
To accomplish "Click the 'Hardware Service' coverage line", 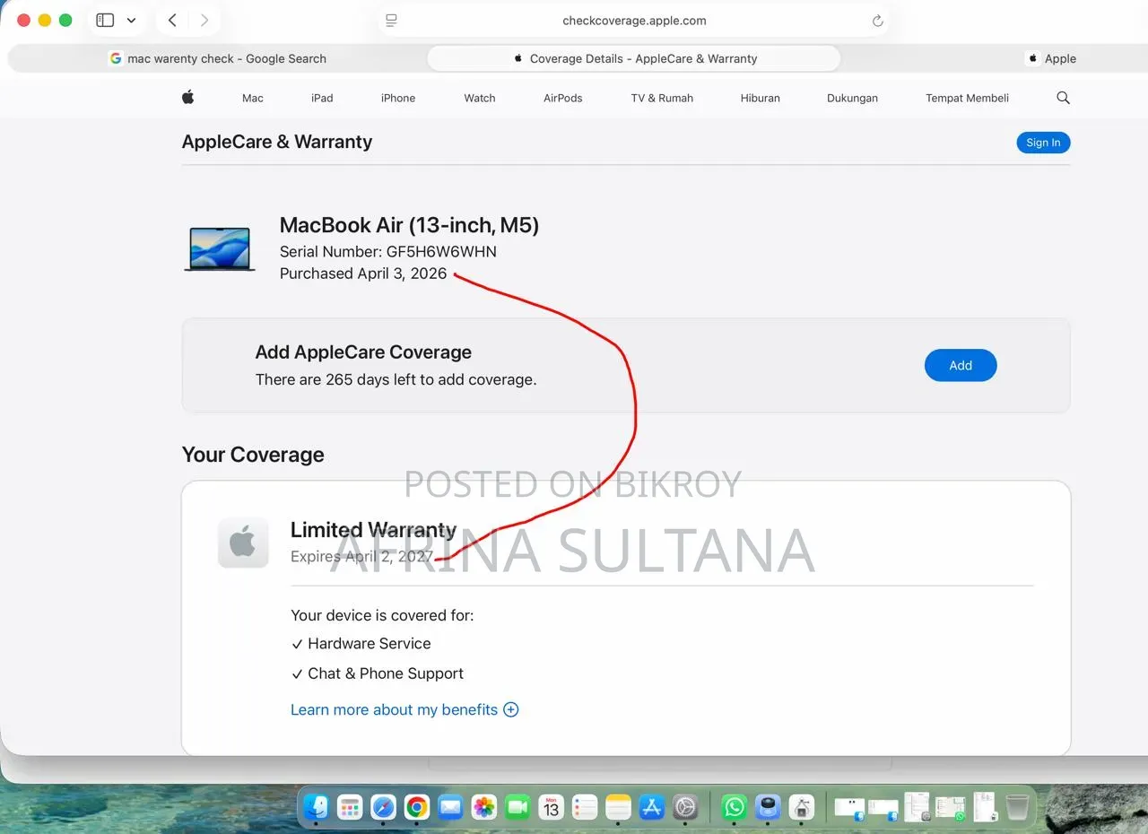I will click(361, 644).
